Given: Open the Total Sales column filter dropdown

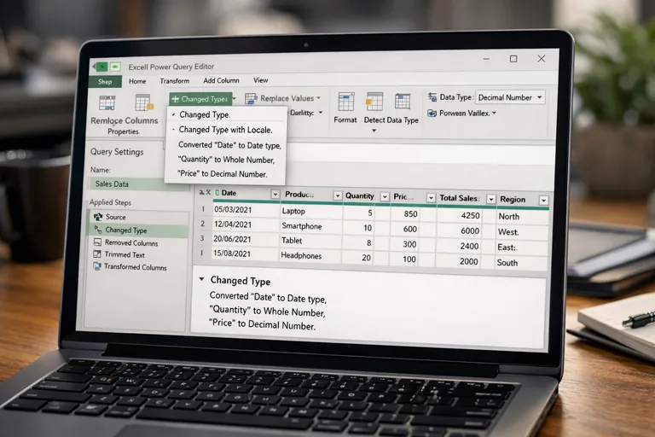Looking at the screenshot, I should [x=491, y=199].
